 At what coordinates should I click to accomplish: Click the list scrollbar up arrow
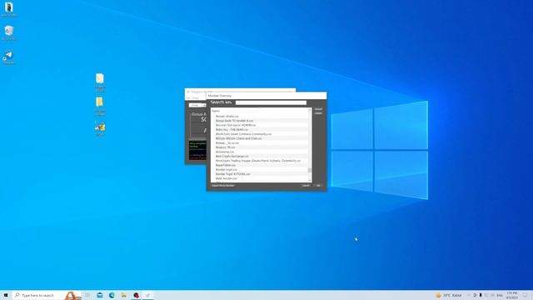(309, 110)
